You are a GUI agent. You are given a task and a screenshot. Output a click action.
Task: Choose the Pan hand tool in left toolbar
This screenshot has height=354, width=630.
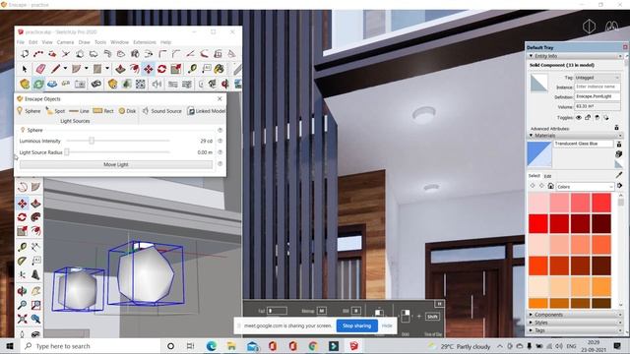pyautogui.click(x=35, y=290)
